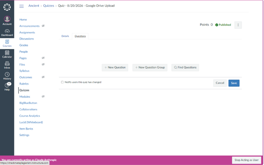Open Home in course navigation
Screen dimensions: 264x165
click(x=23, y=19)
